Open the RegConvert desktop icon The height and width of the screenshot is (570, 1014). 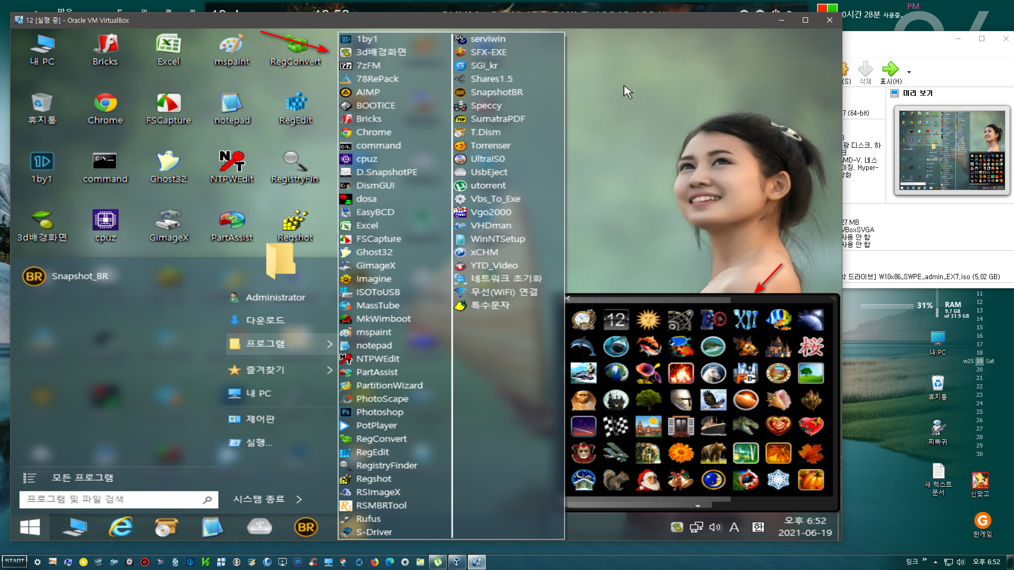(295, 50)
